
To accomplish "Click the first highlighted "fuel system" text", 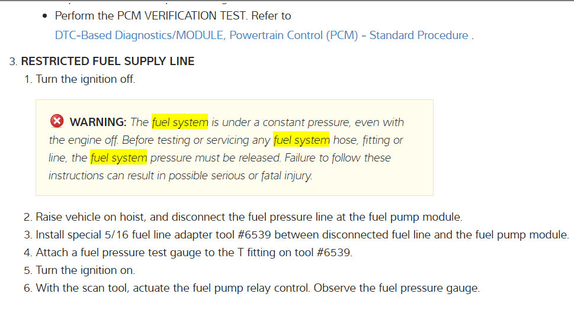I will click(x=180, y=122).
